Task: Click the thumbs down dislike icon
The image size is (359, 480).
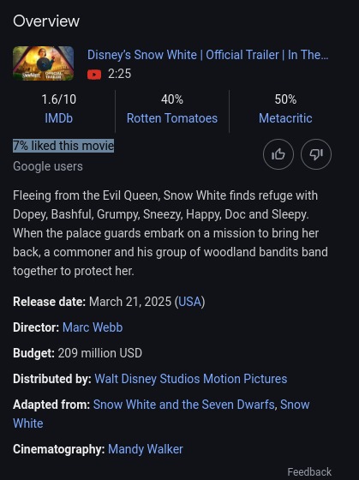Action: click(316, 154)
